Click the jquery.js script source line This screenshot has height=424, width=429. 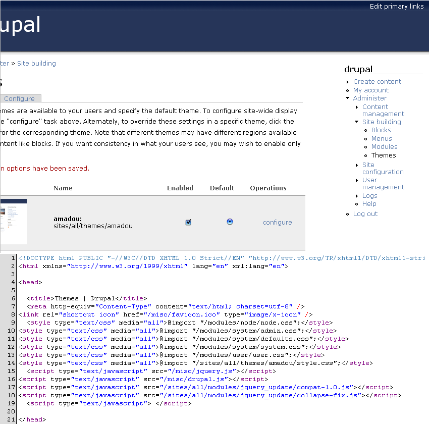click(x=151, y=371)
